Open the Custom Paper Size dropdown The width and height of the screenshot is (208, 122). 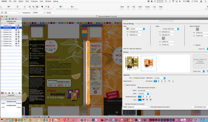click(x=171, y=29)
